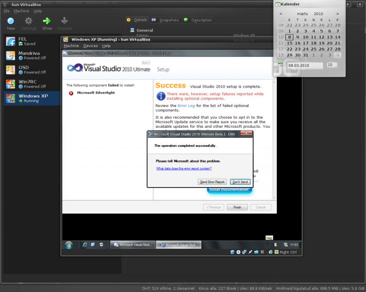Open Devices menu in Windows XP VM window
The height and width of the screenshot is (292, 366).
click(90, 46)
